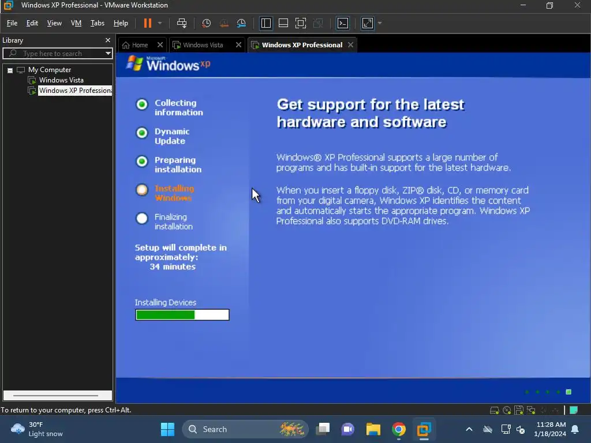Click the taskbar Search box

coord(245,429)
